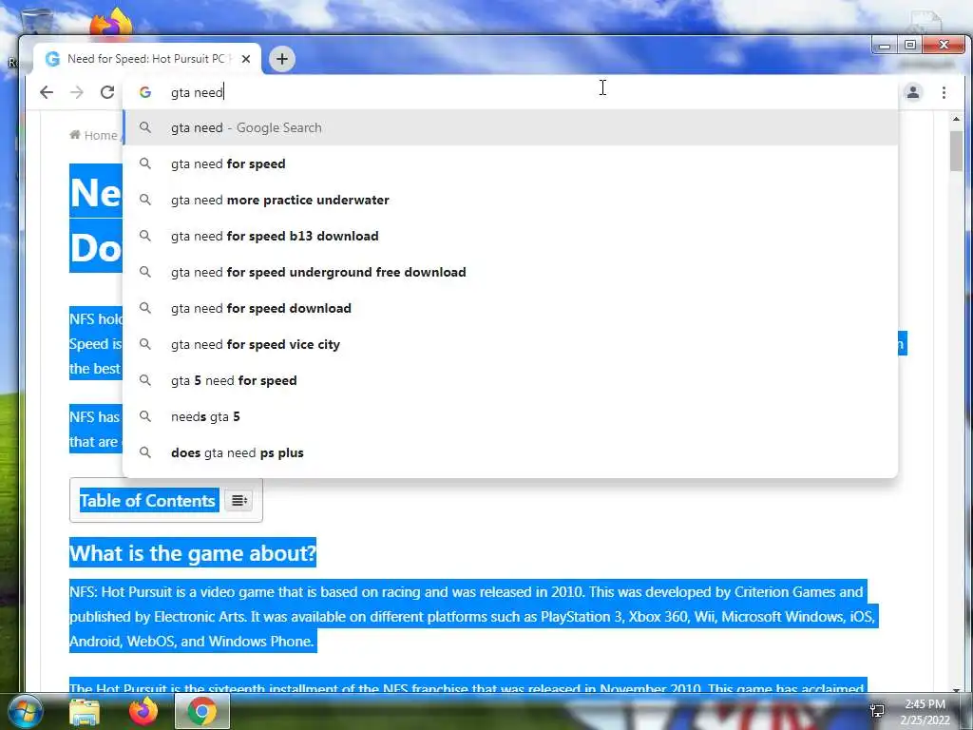The width and height of the screenshot is (973, 730).
Task: Pick the 'needs gta 5' suggestion
Action: pyautogui.click(x=510, y=416)
